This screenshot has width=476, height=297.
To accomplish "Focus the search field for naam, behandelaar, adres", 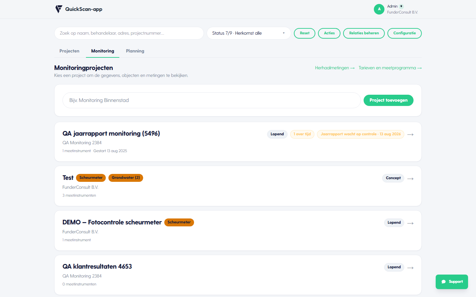I will [x=129, y=33].
